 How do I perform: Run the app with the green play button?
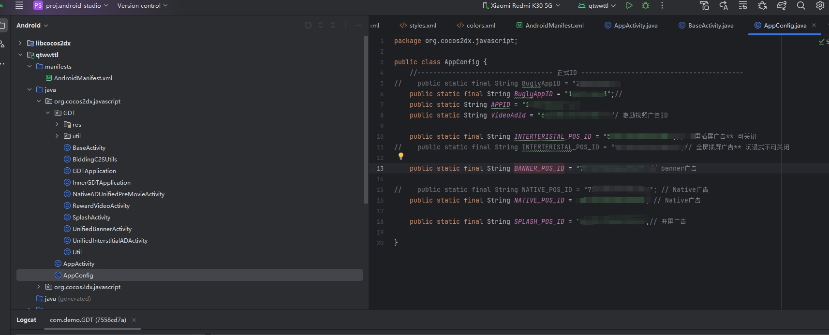[629, 6]
